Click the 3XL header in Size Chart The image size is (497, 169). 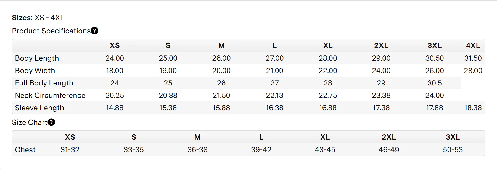click(x=453, y=137)
